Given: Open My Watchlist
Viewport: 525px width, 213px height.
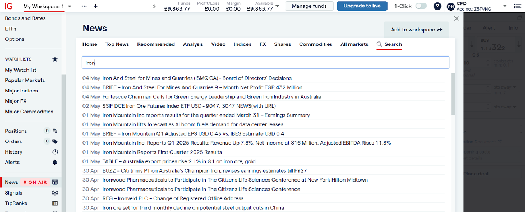Looking at the screenshot, I should 21,70.
